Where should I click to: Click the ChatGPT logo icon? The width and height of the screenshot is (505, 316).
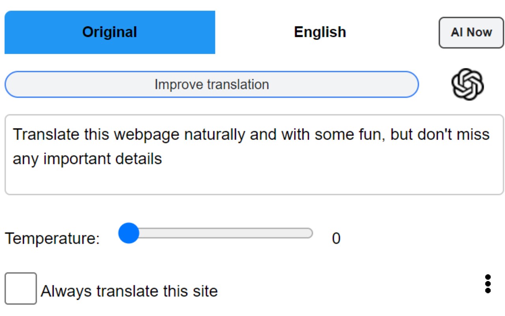coord(468,84)
